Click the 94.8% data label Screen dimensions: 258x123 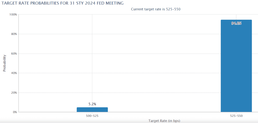[x=236, y=23]
